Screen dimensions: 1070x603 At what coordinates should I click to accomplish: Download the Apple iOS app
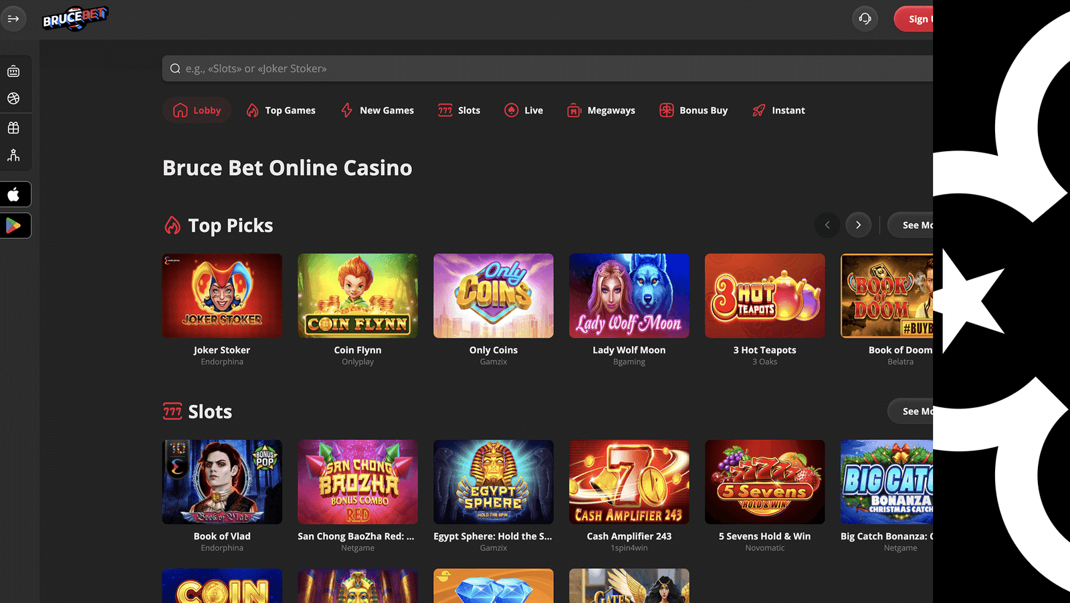click(15, 195)
